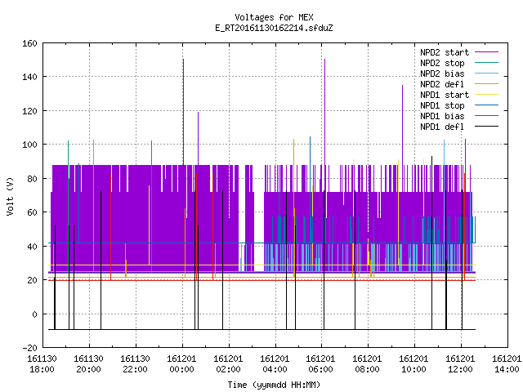Click the y-axis tick value 60
This screenshot has height=392, width=523.
[x=32, y=212]
